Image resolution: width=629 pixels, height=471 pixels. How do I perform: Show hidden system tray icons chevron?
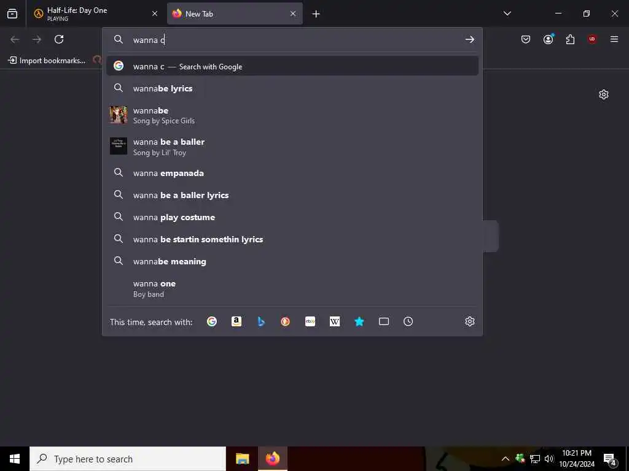pyautogui.click(x=506, y=459)
